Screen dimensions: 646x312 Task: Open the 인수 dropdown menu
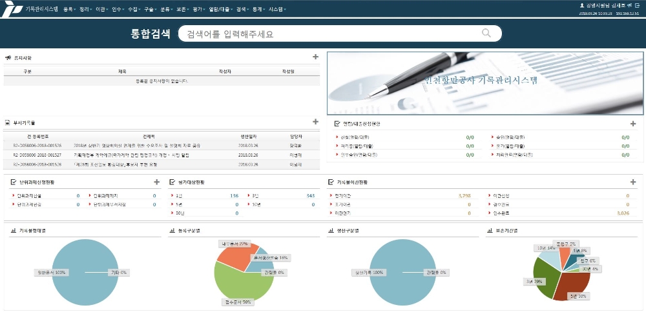coord(118,9)
